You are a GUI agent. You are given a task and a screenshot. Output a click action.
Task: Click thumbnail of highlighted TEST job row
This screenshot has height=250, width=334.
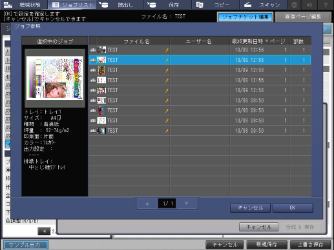pyautogui.click(x=101, y=60)
